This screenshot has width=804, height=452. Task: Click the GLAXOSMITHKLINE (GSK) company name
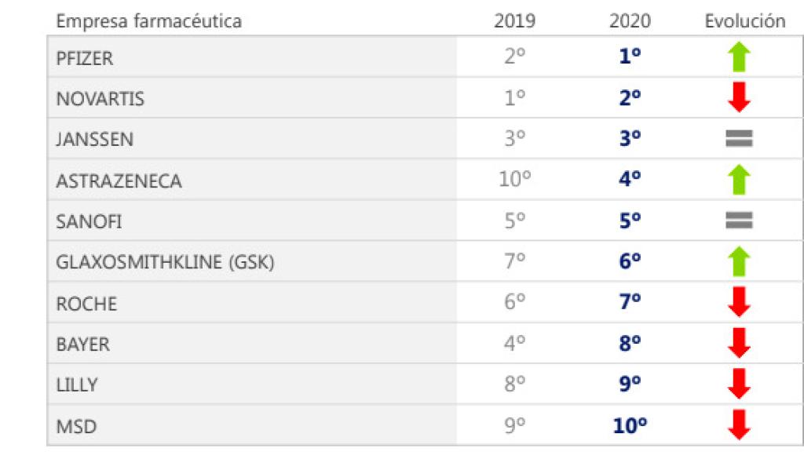pyautogui.click(x=165, y=263)
